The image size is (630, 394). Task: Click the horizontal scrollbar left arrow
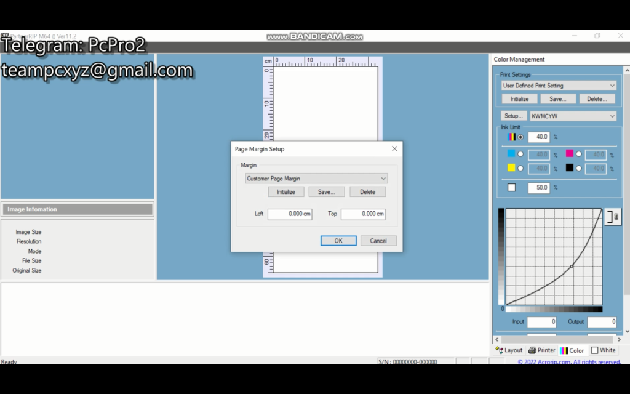click(x=496, y=340)
